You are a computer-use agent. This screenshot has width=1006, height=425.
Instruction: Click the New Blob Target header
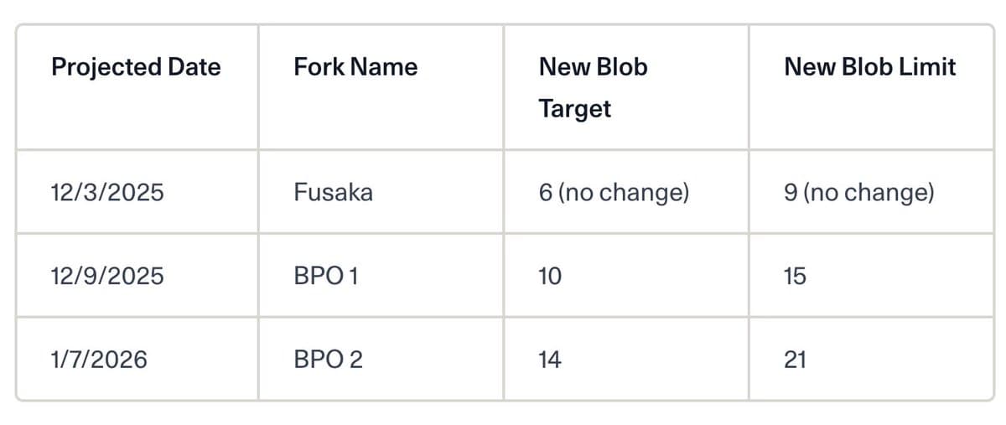[594, 87]
